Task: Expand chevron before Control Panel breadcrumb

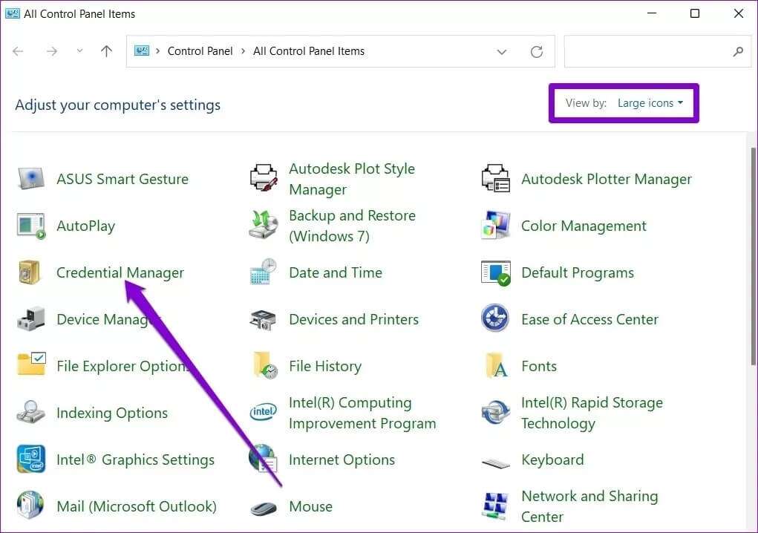Action: pyautogui.click(x=157, y=50)
